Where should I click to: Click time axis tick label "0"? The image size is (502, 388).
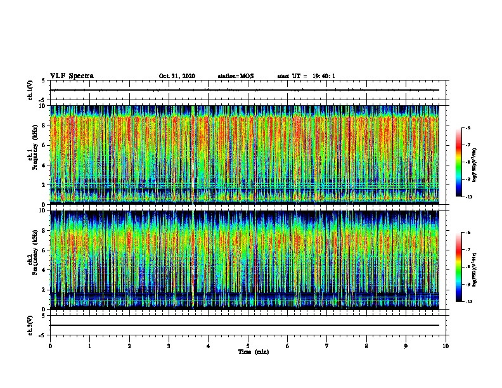coord(50,346)
